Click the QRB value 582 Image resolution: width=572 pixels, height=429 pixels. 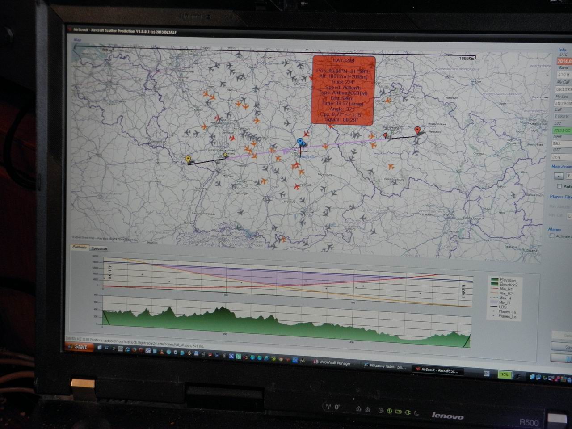(x=562, y=144)
